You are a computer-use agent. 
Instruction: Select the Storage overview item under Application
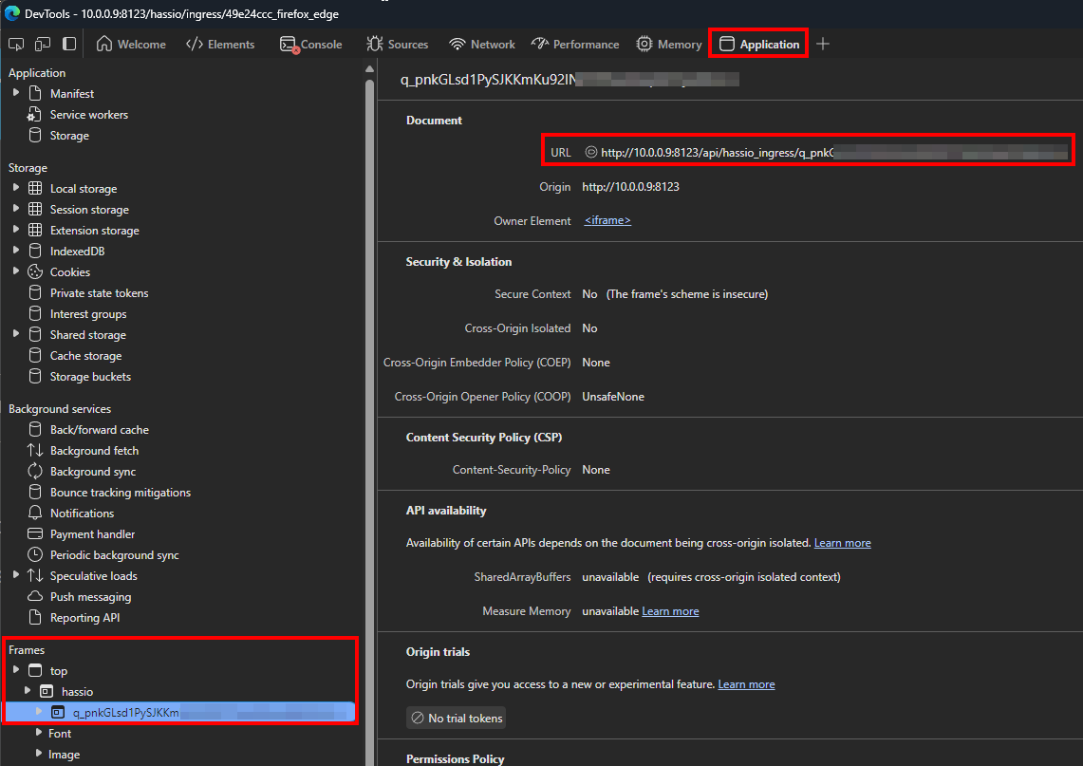pos(69,136)
